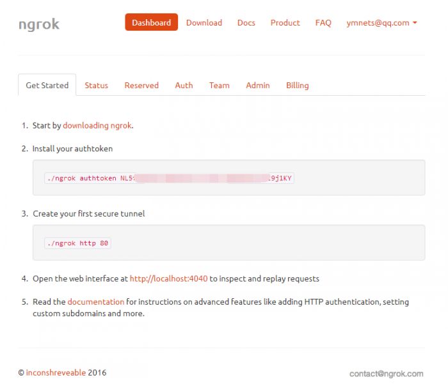Go to the Download page

coord(204,22)
